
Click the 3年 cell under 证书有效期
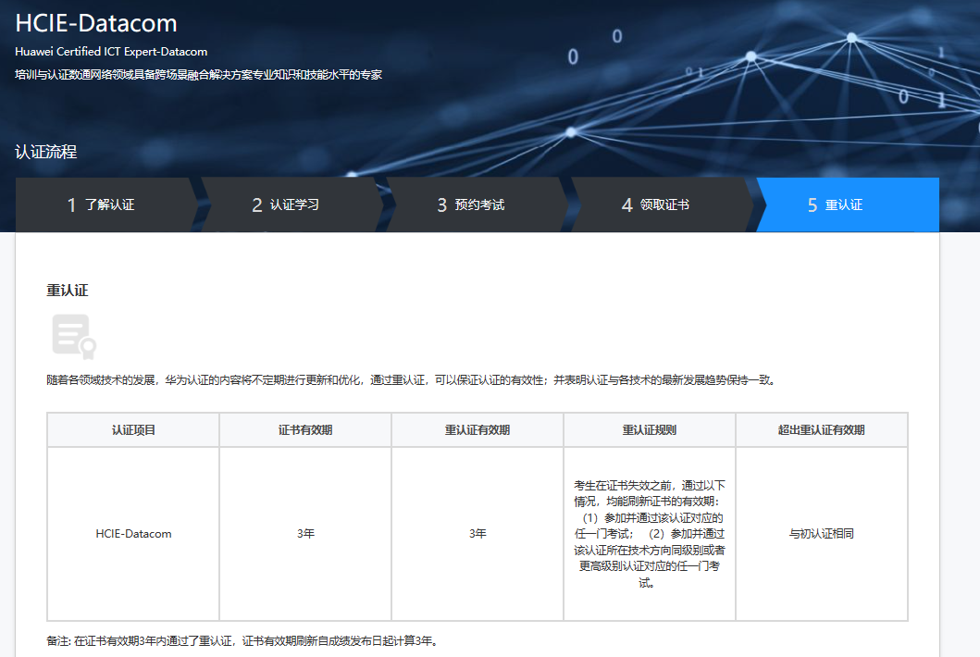point(305,534)
